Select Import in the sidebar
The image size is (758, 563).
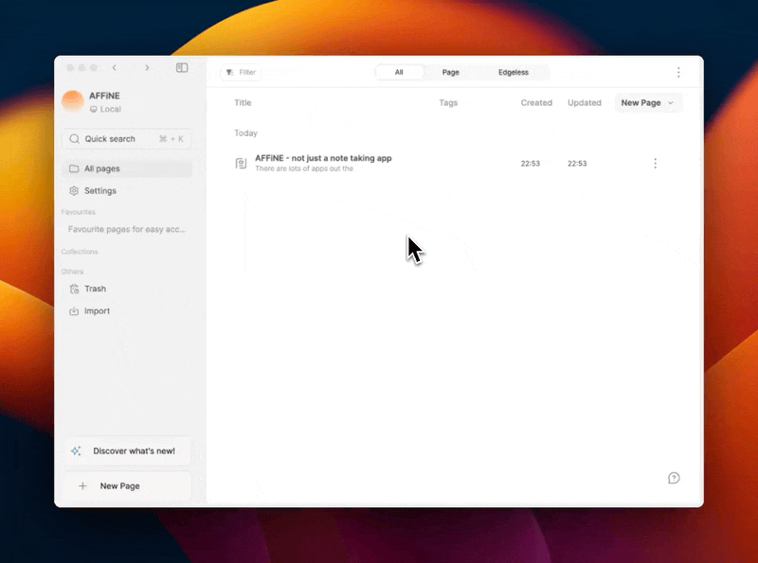click(x=127, y=311)
